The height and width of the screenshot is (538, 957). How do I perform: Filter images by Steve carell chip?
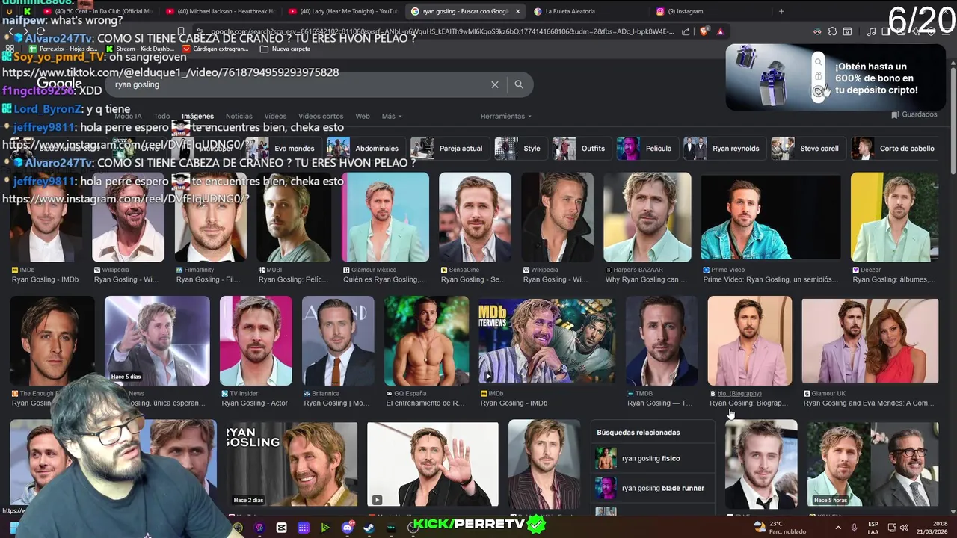[x=807, y=148]
